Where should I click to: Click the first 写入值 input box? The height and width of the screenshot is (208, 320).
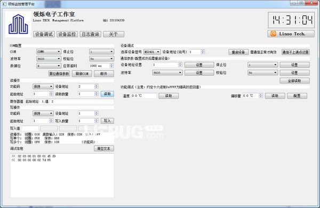pyautogui.click(x=30, y=129)
